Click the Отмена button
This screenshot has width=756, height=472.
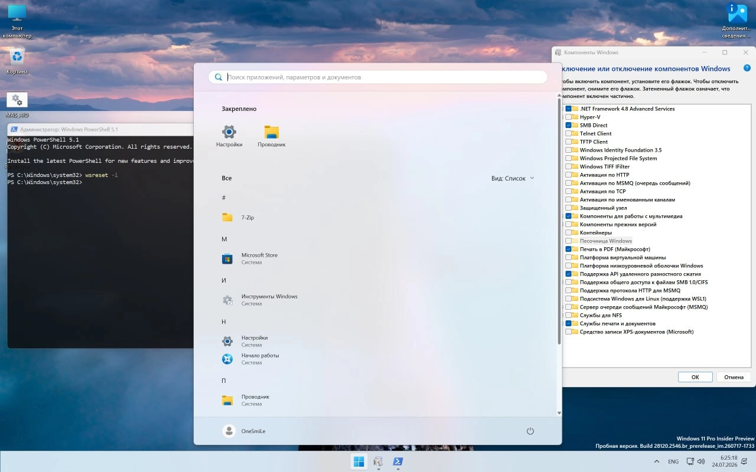pyautogui.click(x=734, y=377)
